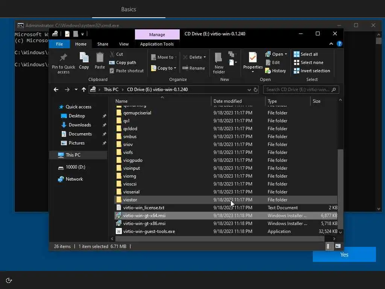Click the Paste icon in ribbon
The width and height of the screenshot is (385, 289).
(100, 58)
